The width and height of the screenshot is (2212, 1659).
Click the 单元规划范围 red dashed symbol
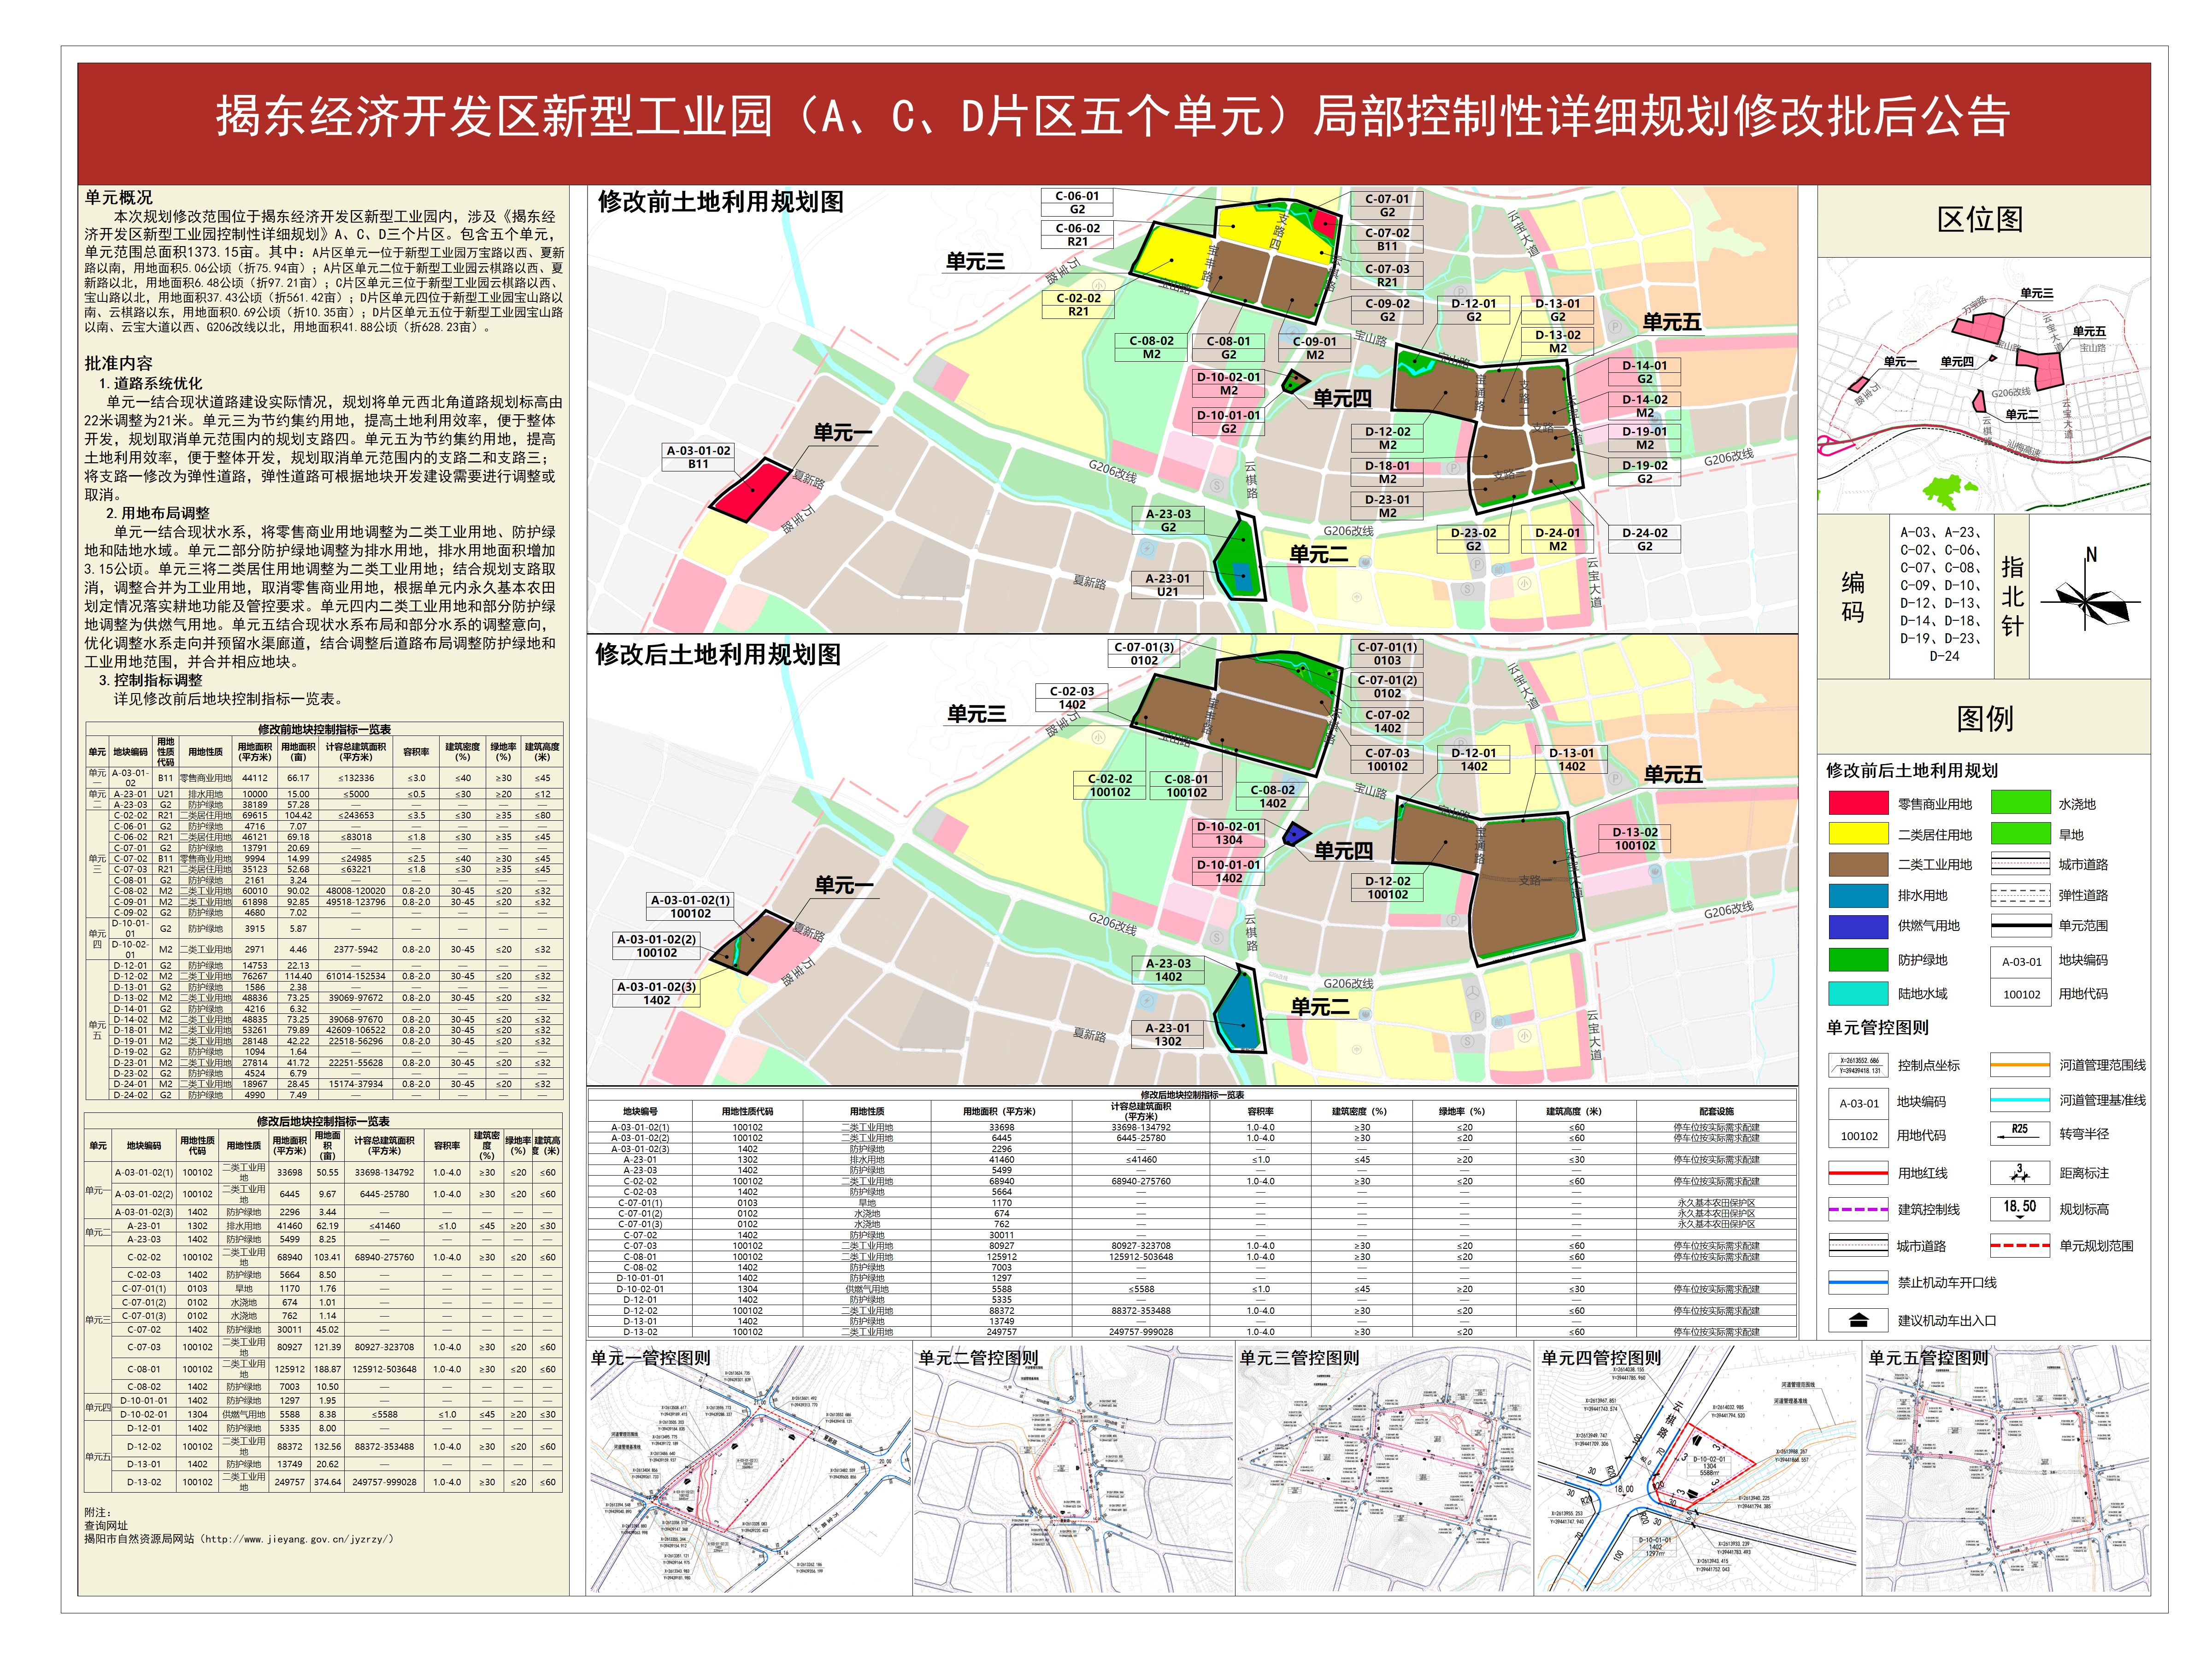coord(2020,1246)
